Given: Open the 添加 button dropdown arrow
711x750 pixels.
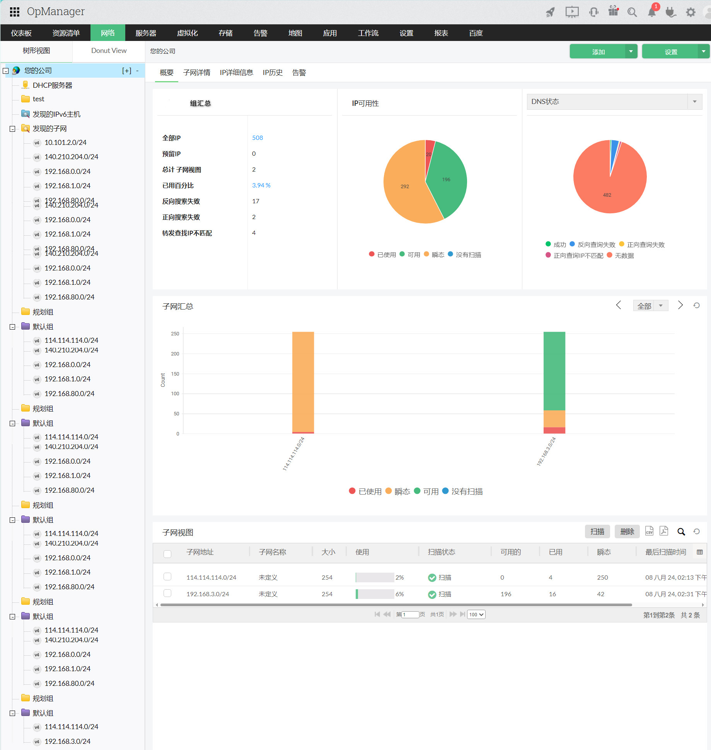Looking at the screenshot, I should point(631,51).
